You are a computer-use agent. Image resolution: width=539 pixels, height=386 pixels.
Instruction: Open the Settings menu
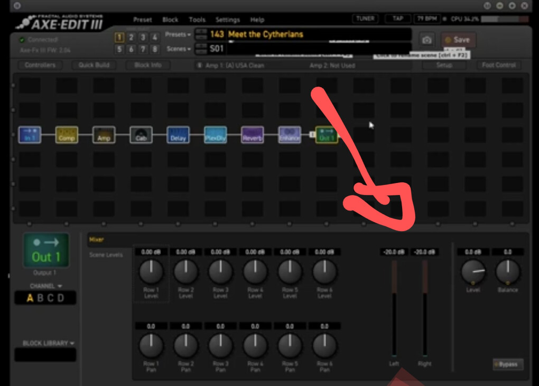coord(228,20)
